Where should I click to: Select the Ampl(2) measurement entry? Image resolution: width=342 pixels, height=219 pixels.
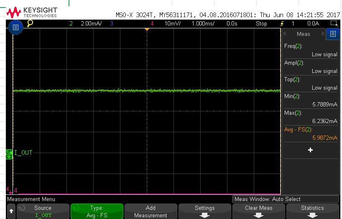pos(311,67)
